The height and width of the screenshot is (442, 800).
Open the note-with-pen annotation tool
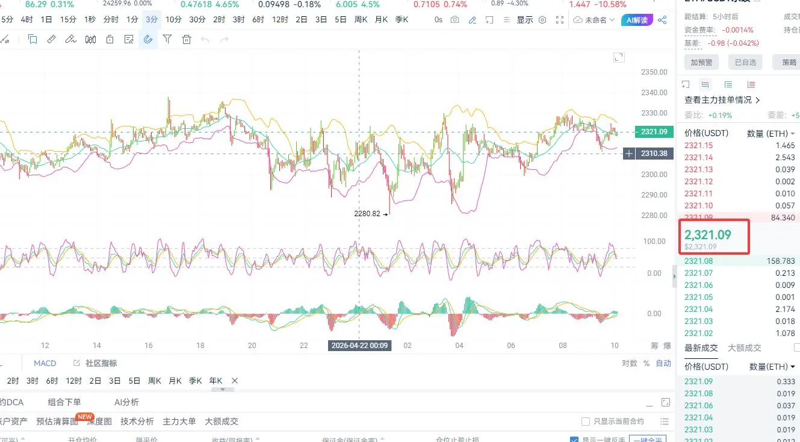129,40
